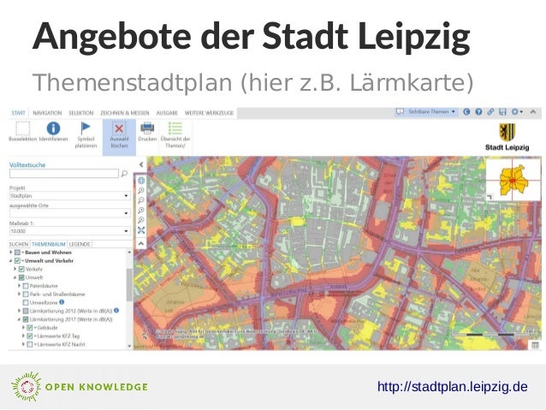
Task: Switch to LEGENDE sidebar tab
Action: pyautogui.click(x=80, y=244)
